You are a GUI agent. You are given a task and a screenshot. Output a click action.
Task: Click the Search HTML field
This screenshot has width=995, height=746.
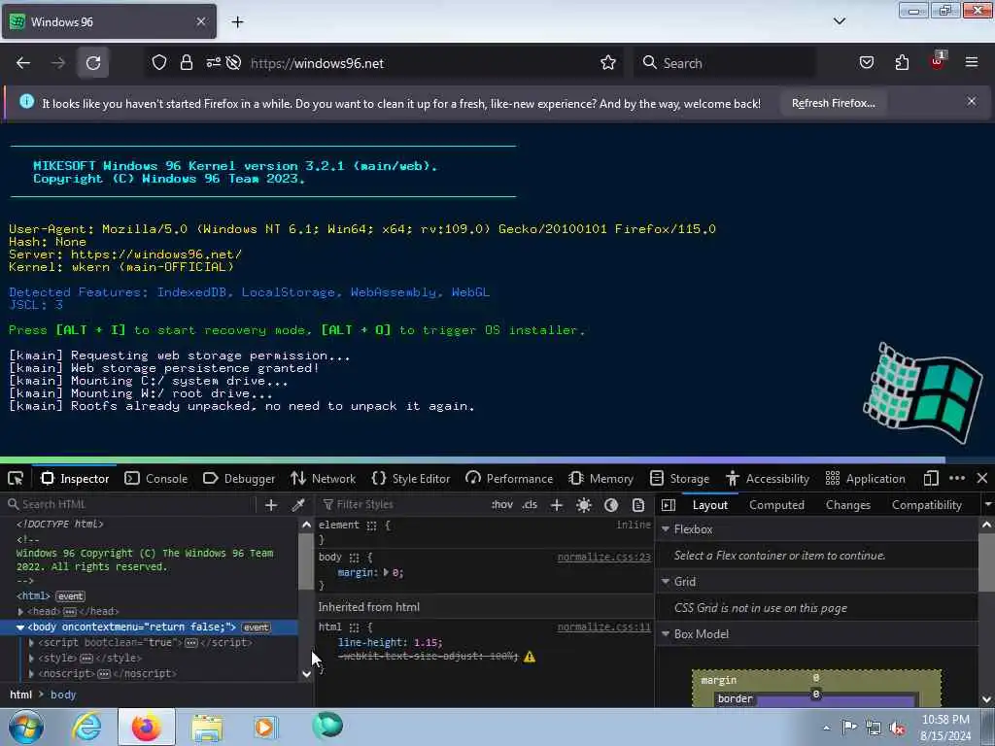coord(130,504)
